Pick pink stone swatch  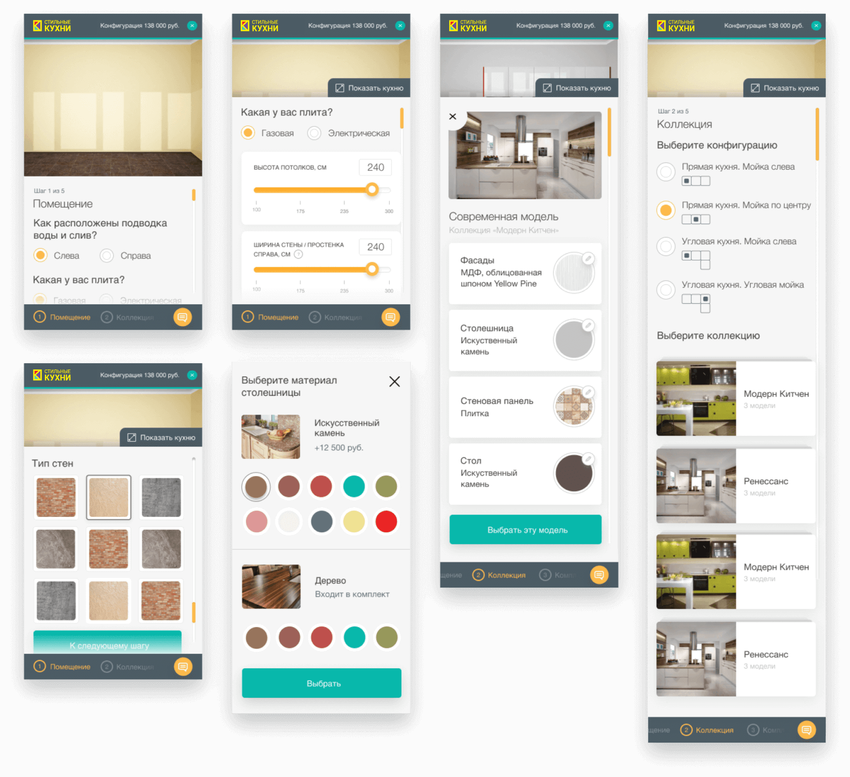[x=257, y=521]
